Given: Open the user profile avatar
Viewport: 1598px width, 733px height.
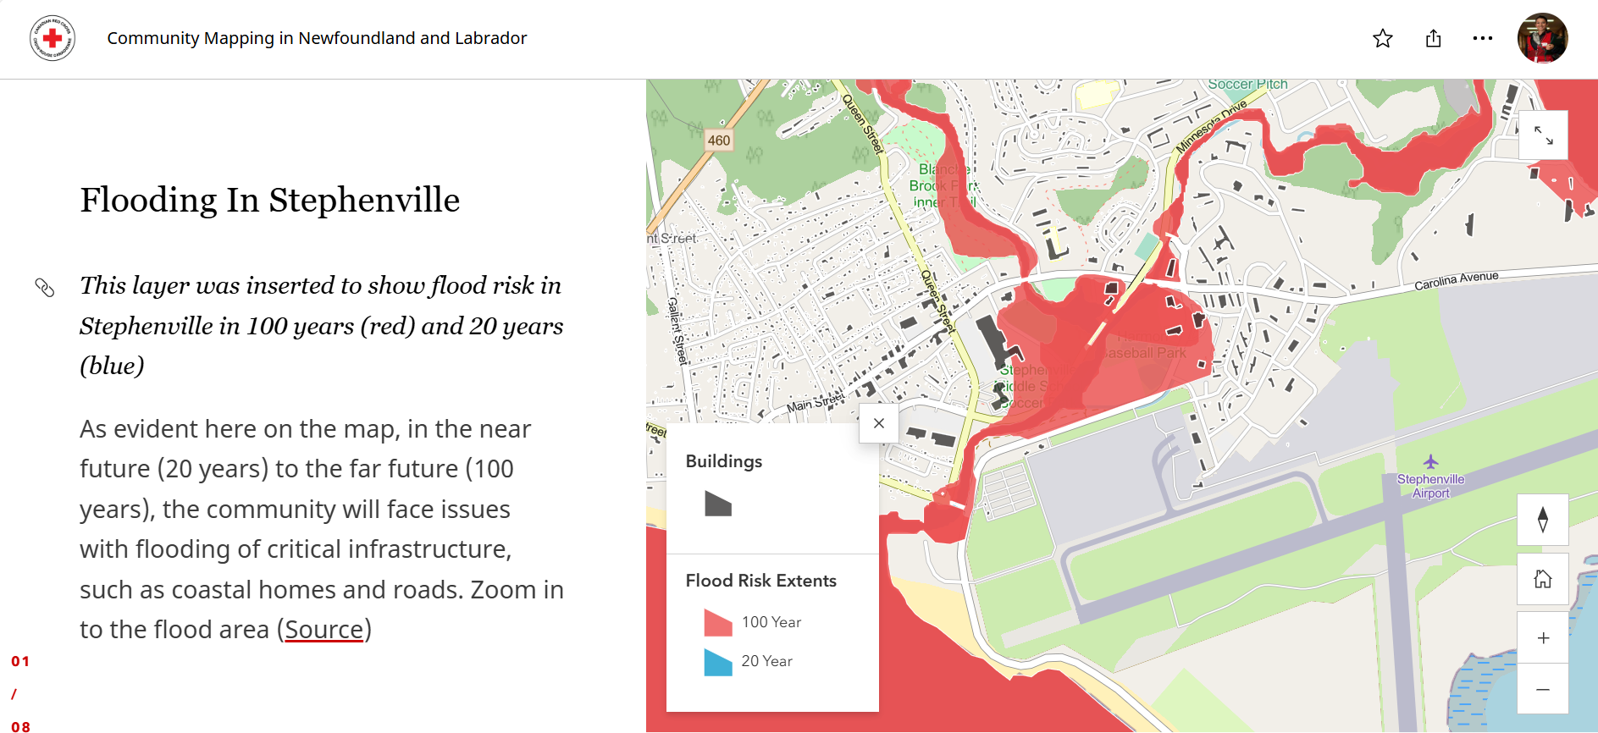Looking at the screenshot, I should click(x=1542, y=39).
